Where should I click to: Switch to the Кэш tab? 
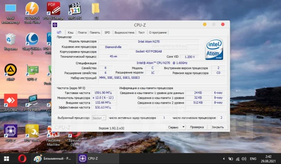pyautogui.click(x=70, y=32)
